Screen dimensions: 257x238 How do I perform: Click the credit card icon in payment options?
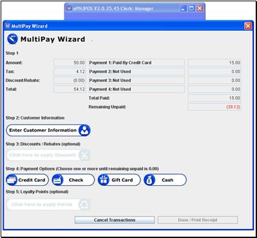12,180
